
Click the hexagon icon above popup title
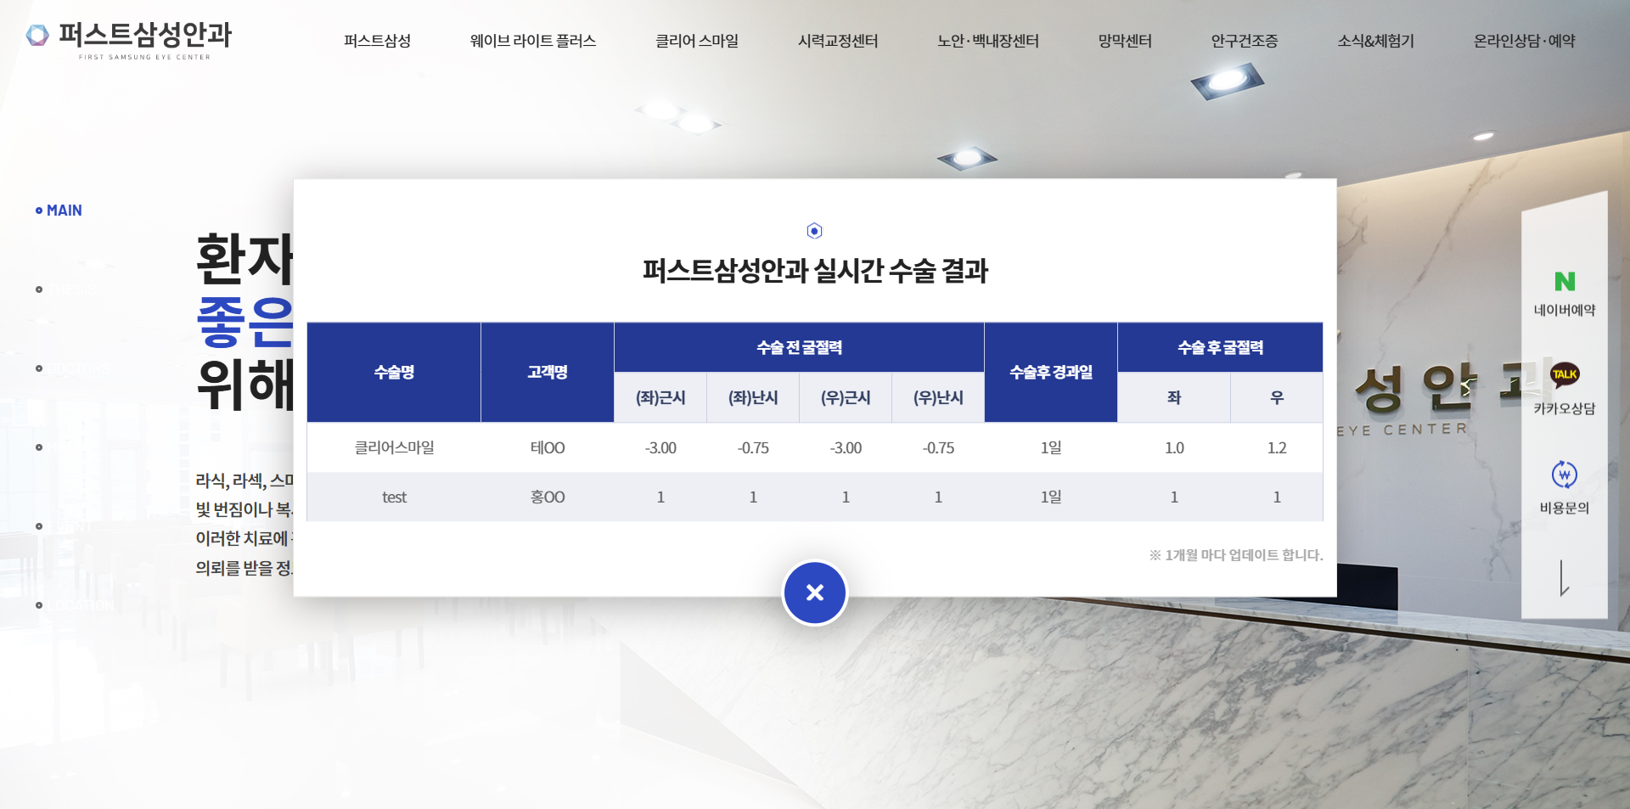click(814, 231)
